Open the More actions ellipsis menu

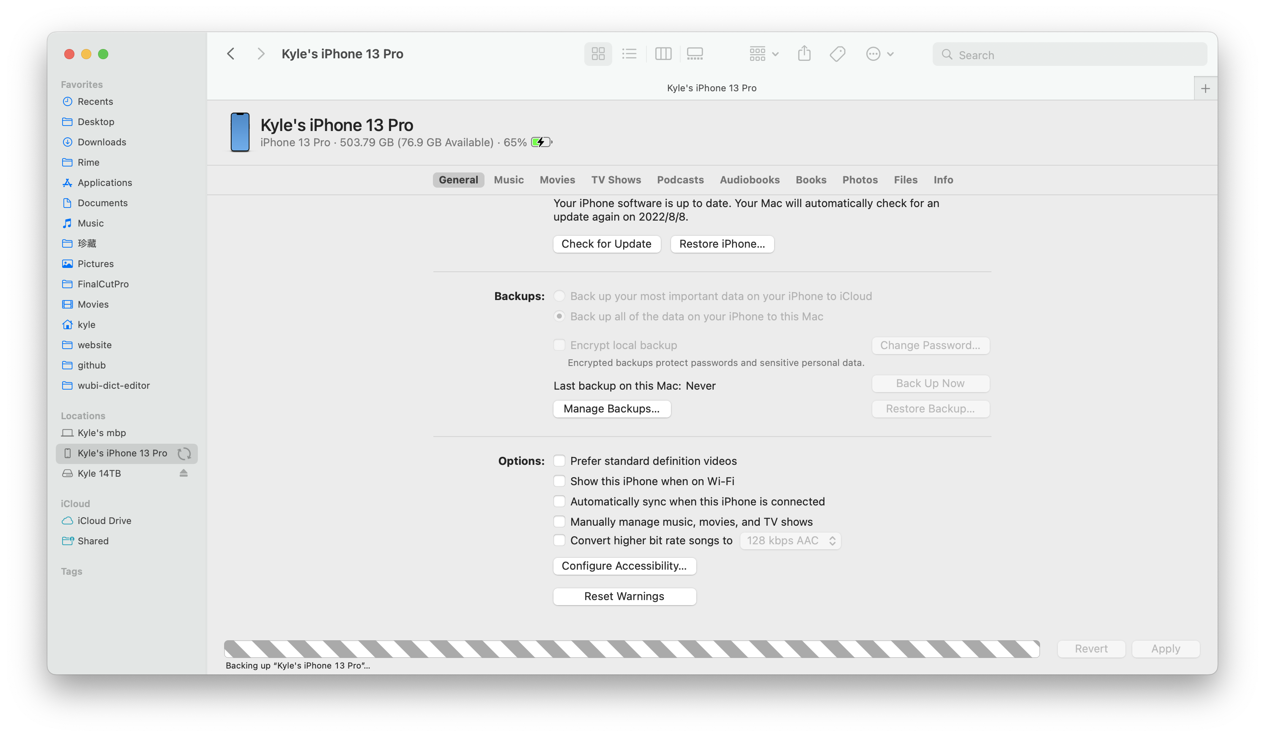[879, 54]
